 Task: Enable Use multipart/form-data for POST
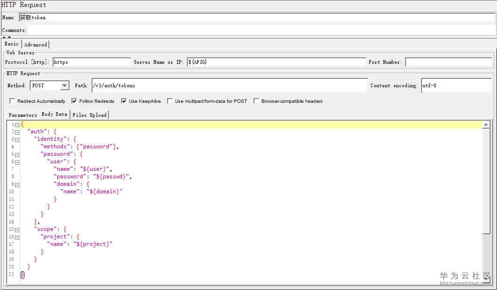coord(170,101)
